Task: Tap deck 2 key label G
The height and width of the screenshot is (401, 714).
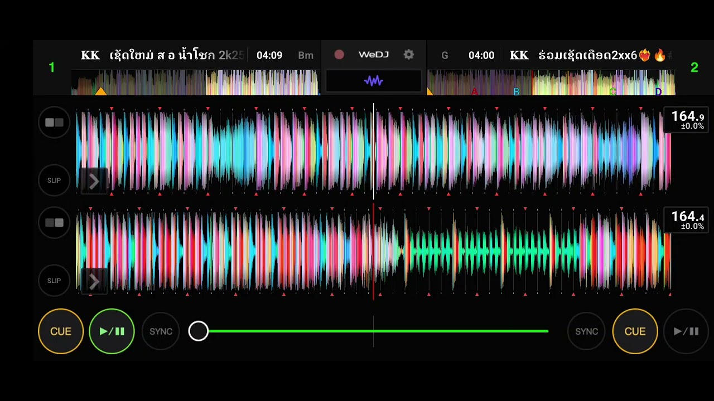Action: 445,55
